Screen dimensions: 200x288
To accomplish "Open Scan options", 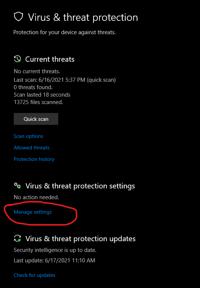I will pyautogui.click(x=29, y=136).
